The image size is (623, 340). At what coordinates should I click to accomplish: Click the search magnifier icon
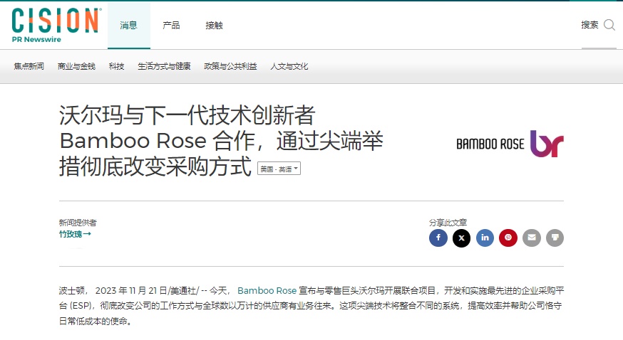[x=609, y=25]
